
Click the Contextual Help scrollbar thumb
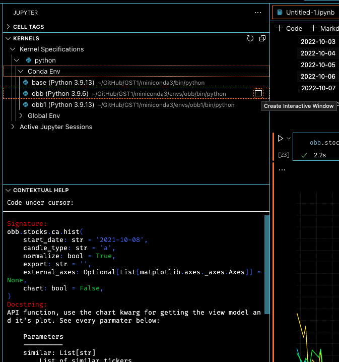coord(267,265)
